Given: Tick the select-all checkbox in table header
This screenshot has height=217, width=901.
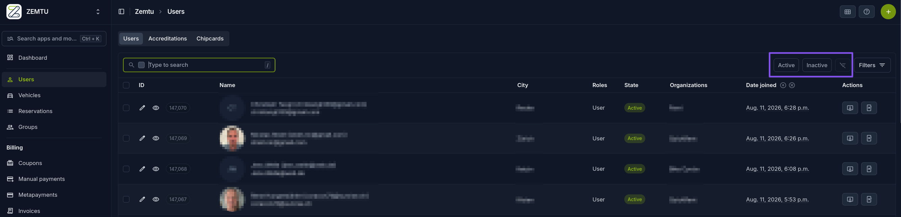Looking at the screenshot, I should [x=126, y=85].
